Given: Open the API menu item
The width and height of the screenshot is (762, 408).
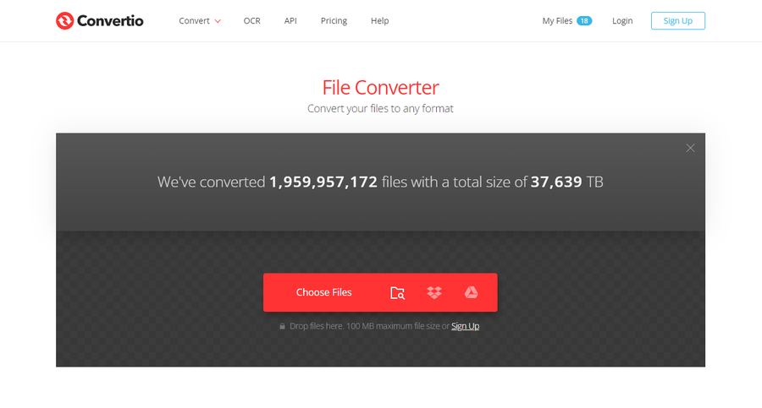Looking at the screenshot, I should [x=290, y=21].
